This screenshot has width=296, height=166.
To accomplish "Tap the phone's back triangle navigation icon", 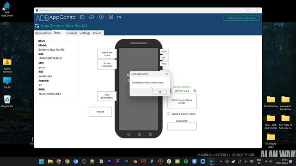I will point(129,135).
